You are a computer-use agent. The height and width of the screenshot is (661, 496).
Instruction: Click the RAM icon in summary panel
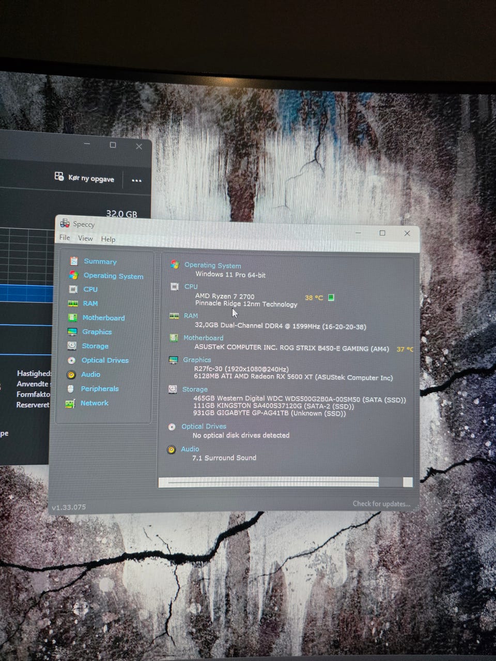point(174,316)
